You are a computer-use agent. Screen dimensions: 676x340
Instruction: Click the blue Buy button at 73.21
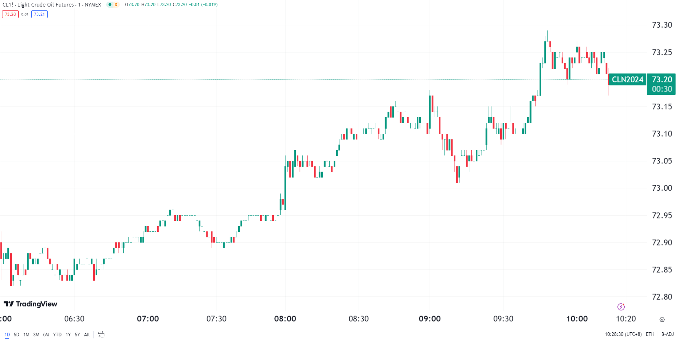[x=39, y=14]
